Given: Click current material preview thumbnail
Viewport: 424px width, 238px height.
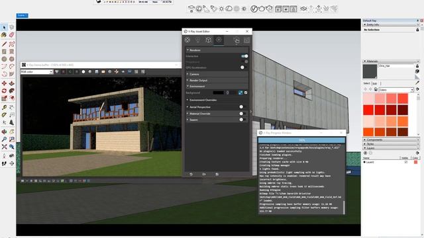Looking at the screenshot, I should pos(370,71).
